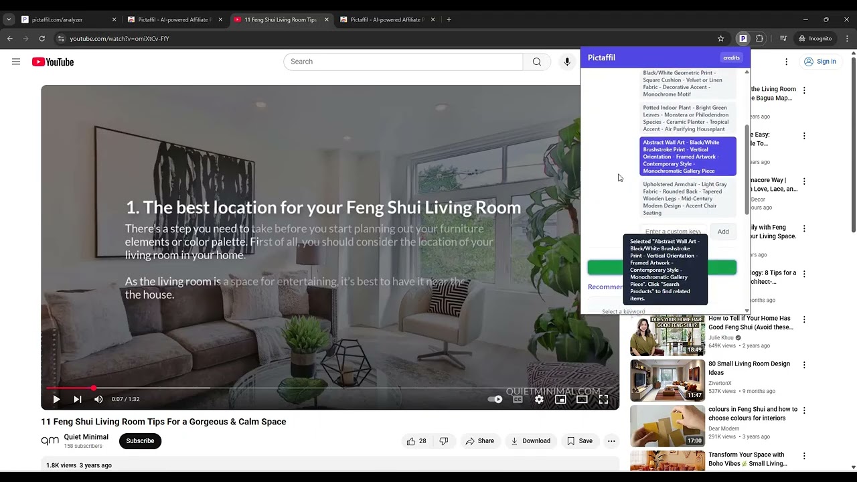Screen dimensions: 857x482
Task: Select the Black/White Geometric Print cushion keyword
Action: [x=688, y=83]
